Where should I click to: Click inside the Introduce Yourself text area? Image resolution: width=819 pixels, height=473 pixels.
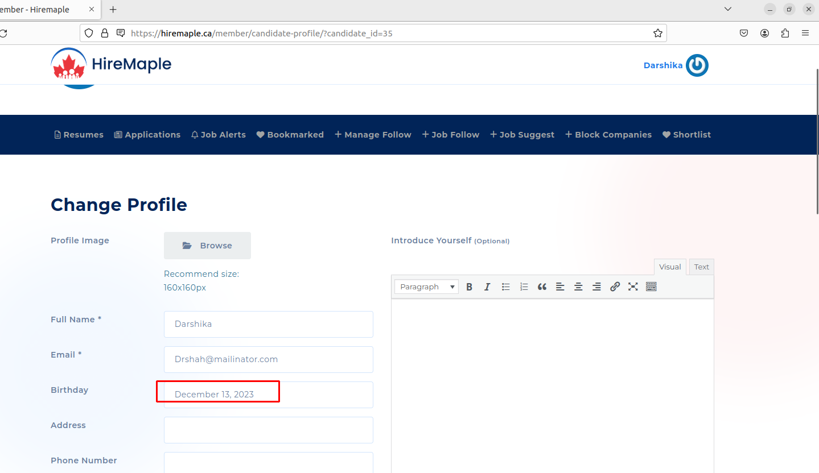click(x=552, y=385)
